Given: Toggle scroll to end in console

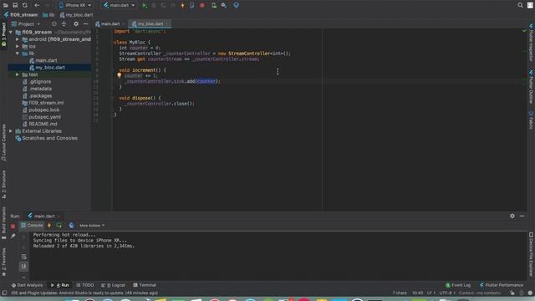Looking at the screenshot, I should pyautogui.click(x=23, y=266).
